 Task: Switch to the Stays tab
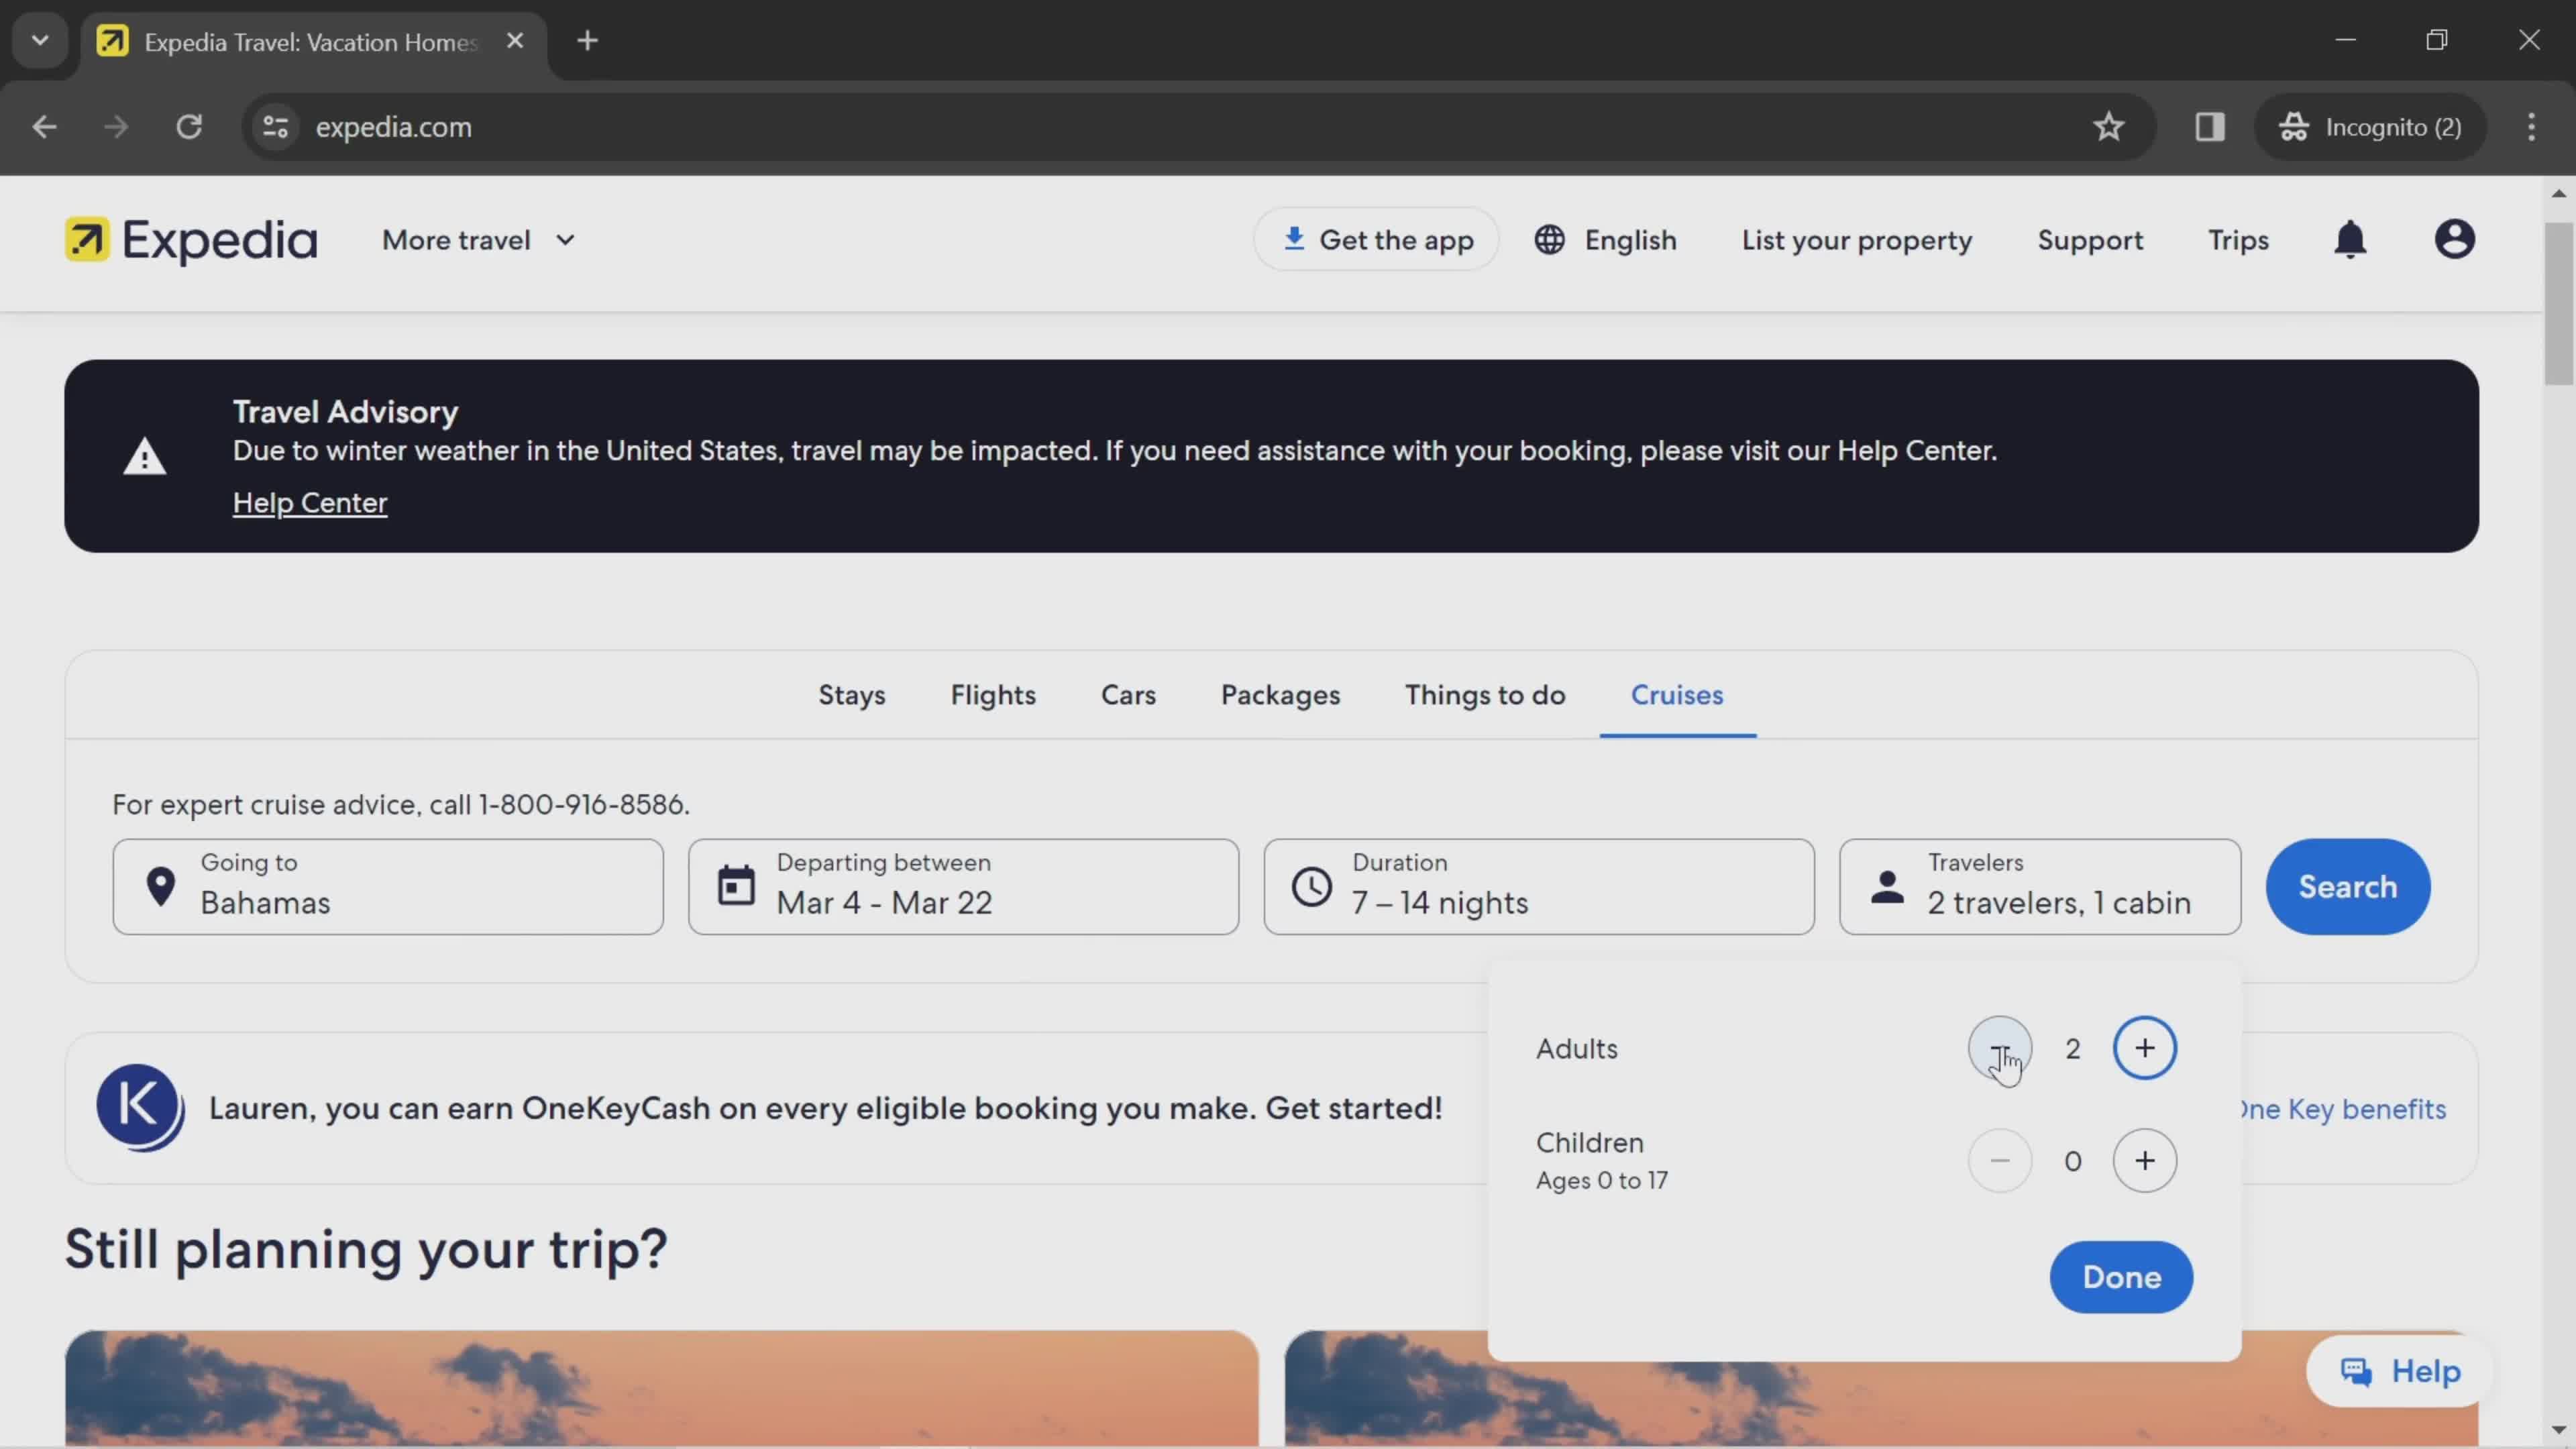point(852,695)
